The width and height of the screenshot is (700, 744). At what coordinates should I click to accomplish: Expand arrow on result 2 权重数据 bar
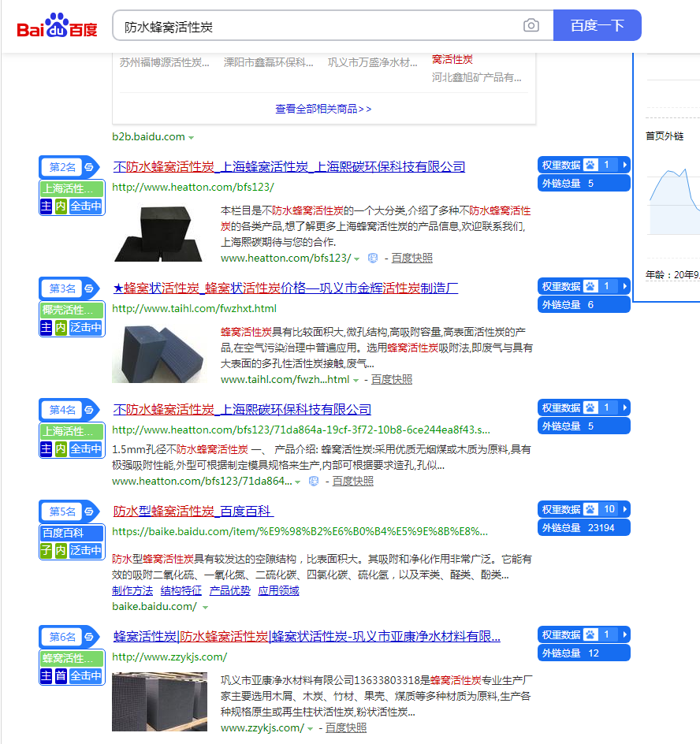pyautogui.click(x=624, y=166)
